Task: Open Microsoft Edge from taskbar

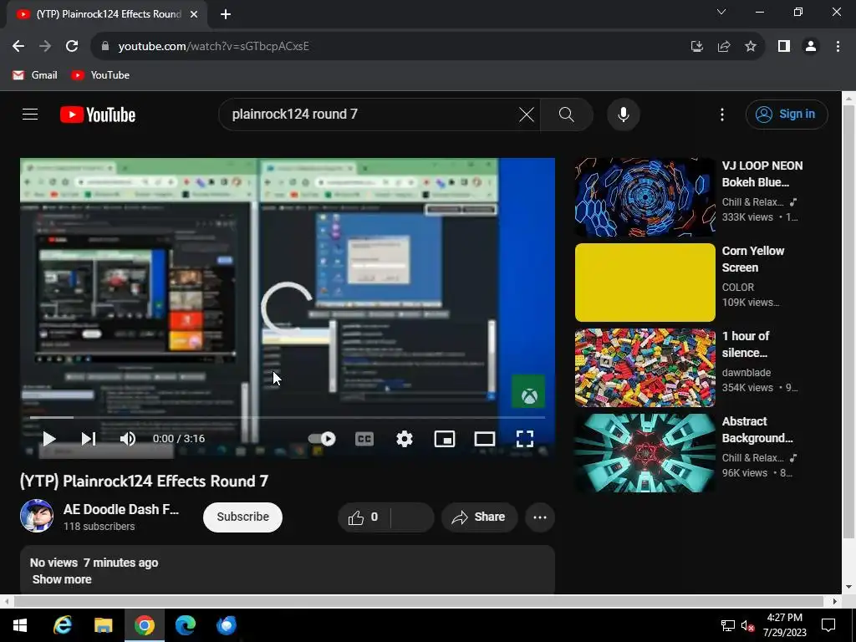Action: [x=186, y=625]
